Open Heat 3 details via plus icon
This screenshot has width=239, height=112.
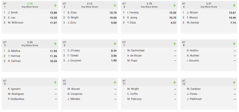(x=174, y=6)
